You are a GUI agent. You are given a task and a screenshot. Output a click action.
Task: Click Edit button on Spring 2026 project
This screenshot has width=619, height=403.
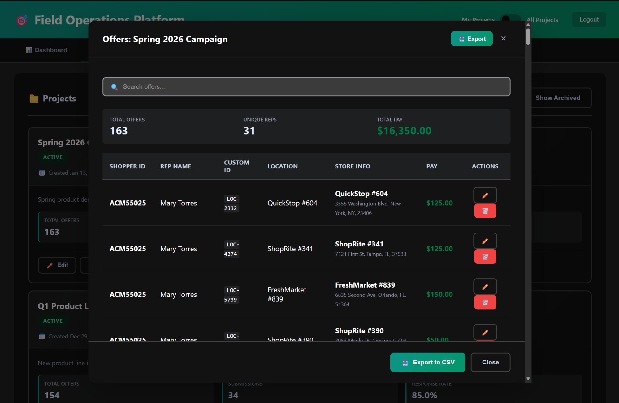coord(57,265)
